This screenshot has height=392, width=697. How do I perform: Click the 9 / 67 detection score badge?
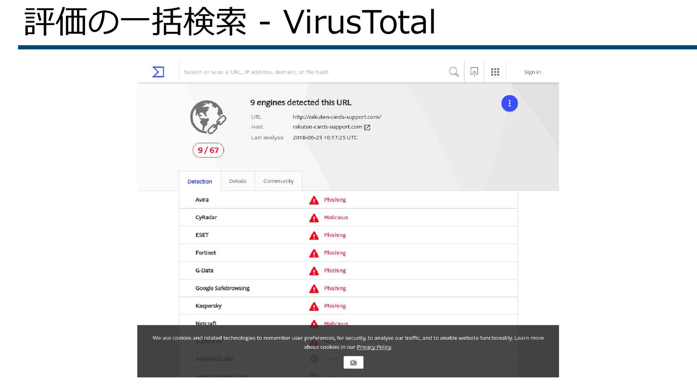click(208, 150)
